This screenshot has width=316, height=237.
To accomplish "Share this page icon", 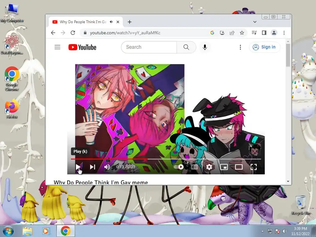I will point(232,33).
